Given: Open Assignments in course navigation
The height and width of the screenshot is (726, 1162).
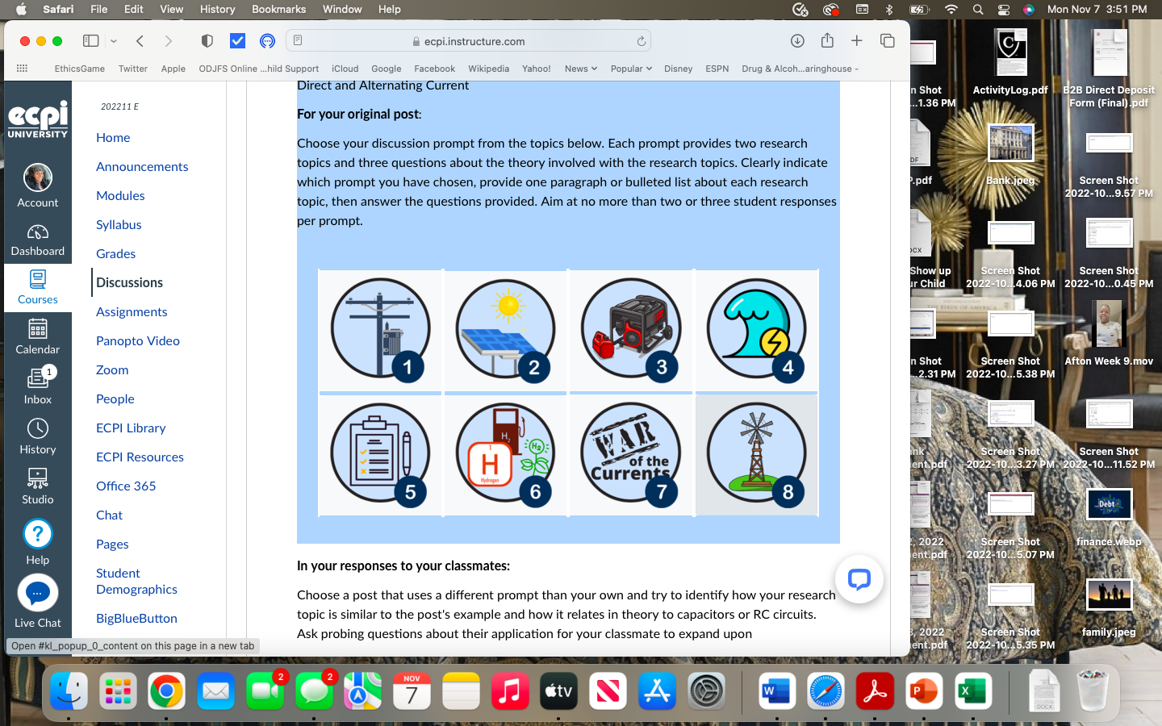Looking at the screenshot, I should [132, 312].
